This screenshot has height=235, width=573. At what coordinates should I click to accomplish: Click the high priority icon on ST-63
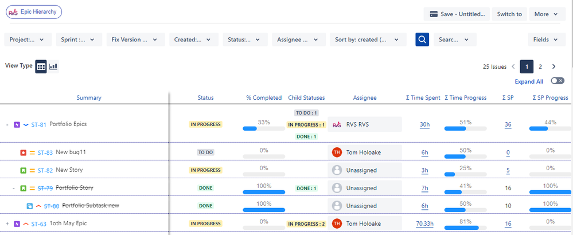coord(26,224)
